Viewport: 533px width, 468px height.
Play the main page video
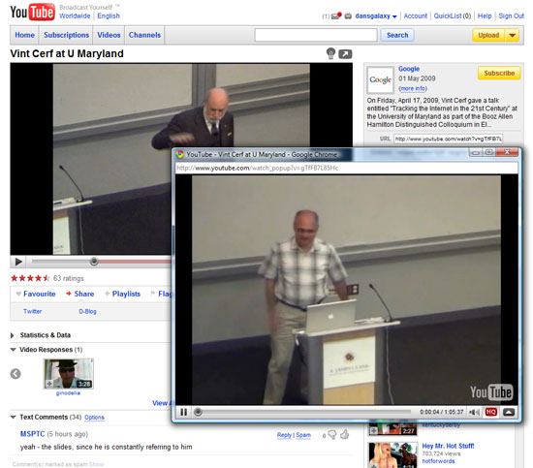point(18,262)
